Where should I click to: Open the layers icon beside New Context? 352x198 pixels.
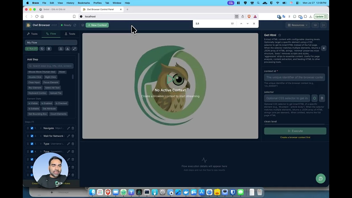tap(83, 25)
